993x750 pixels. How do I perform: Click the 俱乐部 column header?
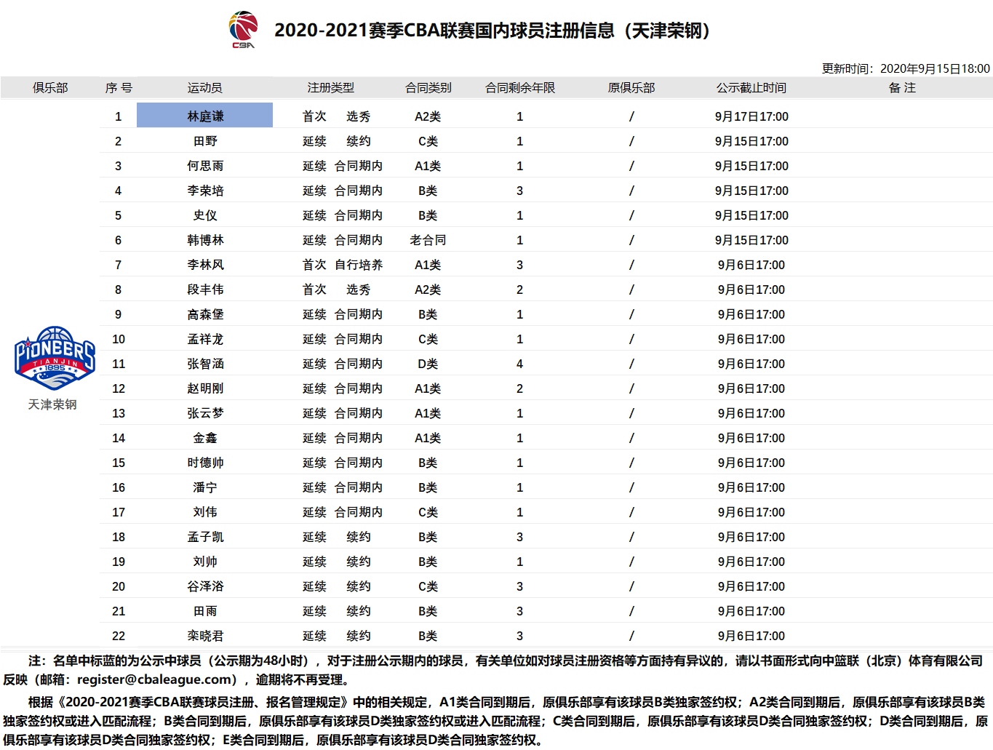(50, 88)
